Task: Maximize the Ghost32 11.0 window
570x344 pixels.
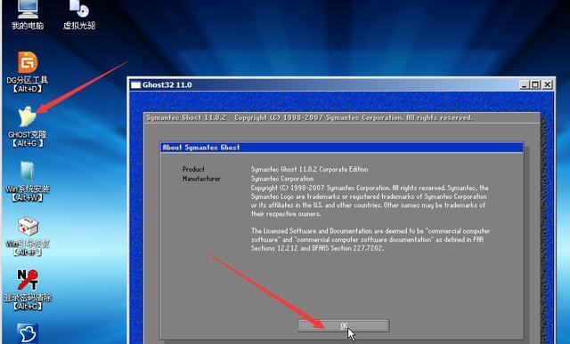Action: (535, 85)
